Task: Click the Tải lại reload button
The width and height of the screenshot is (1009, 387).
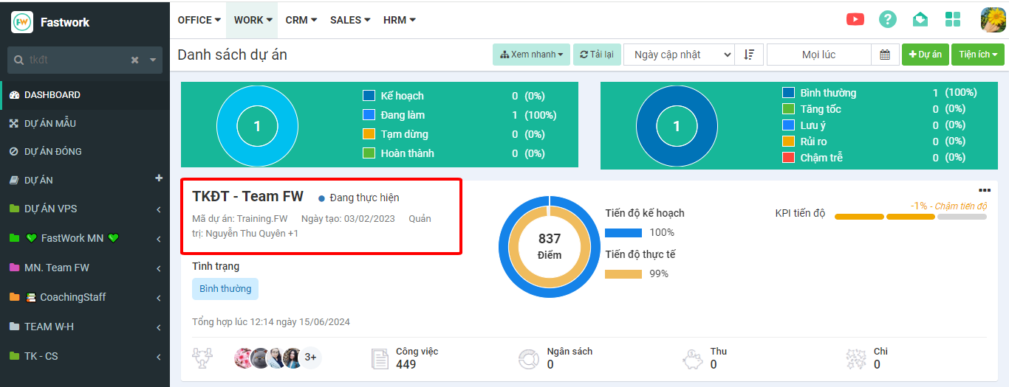Action: tap(596, 55)
